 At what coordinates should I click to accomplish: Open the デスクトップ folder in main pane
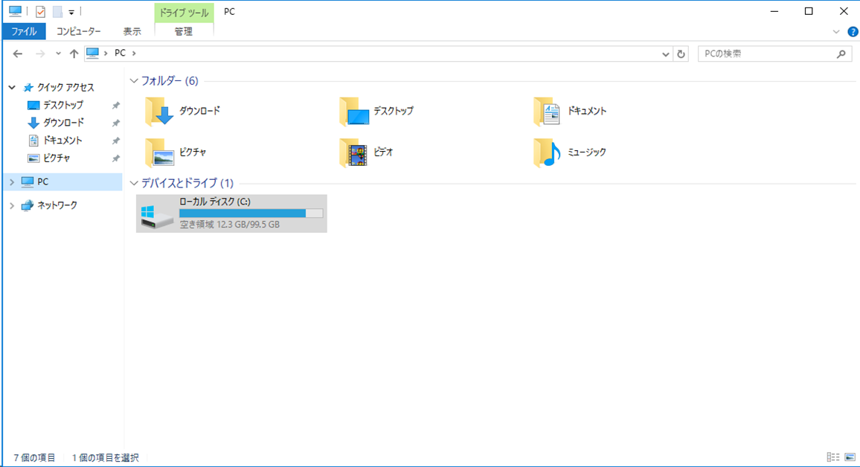(x=354, y=112)
